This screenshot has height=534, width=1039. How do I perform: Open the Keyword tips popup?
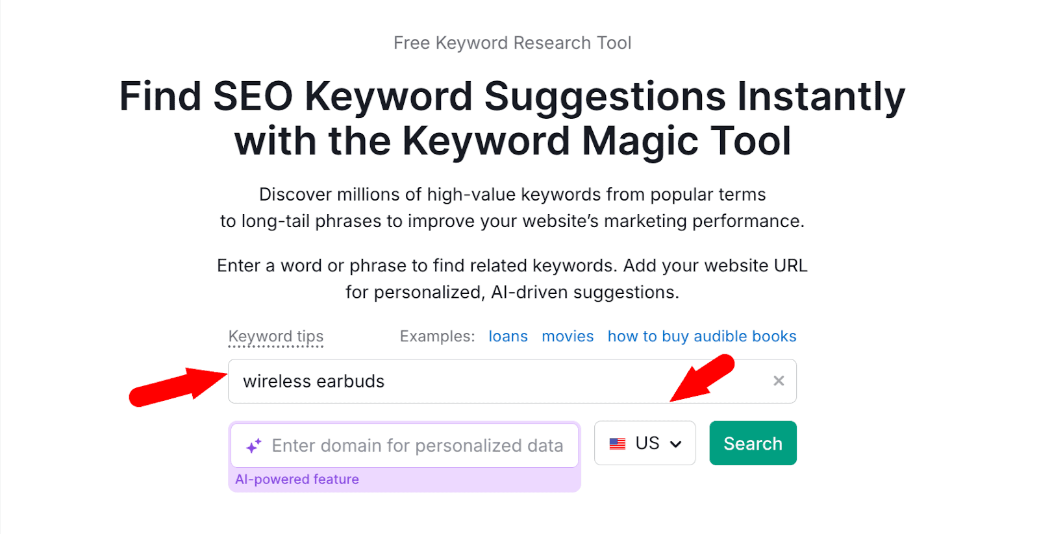[276, 336]
